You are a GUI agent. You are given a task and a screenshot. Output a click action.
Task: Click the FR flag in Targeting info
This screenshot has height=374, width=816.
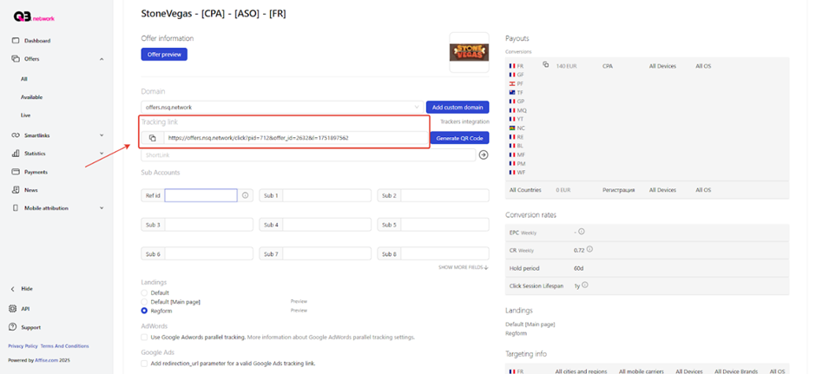click(512, 371)
